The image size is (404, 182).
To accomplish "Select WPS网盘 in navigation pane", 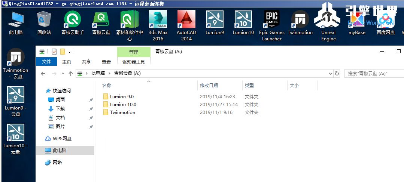I will click(62, 139).
